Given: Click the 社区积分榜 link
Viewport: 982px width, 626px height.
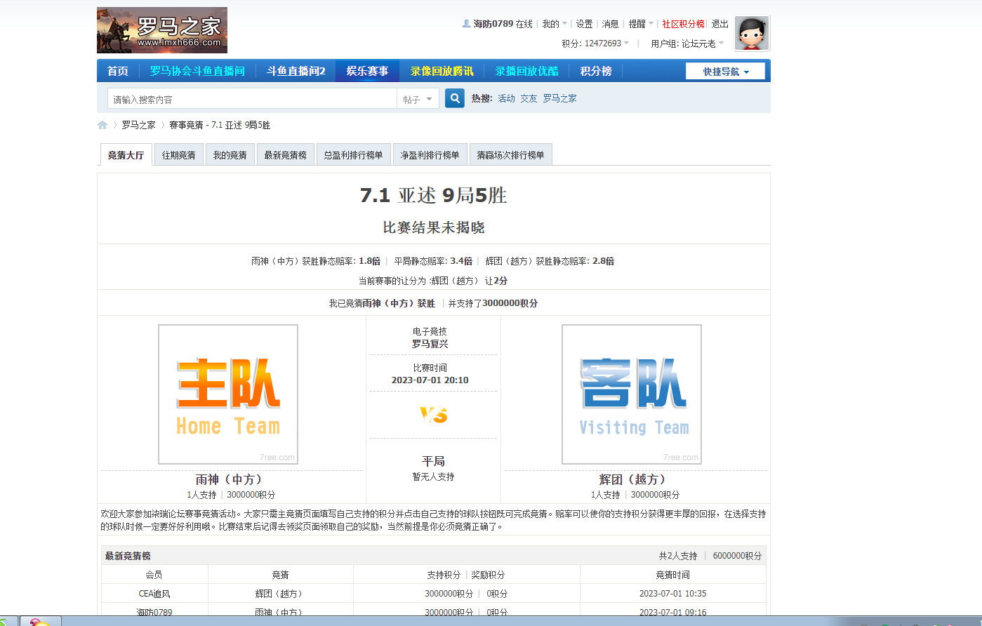Looking at the screenshot, I should [683, 24].
